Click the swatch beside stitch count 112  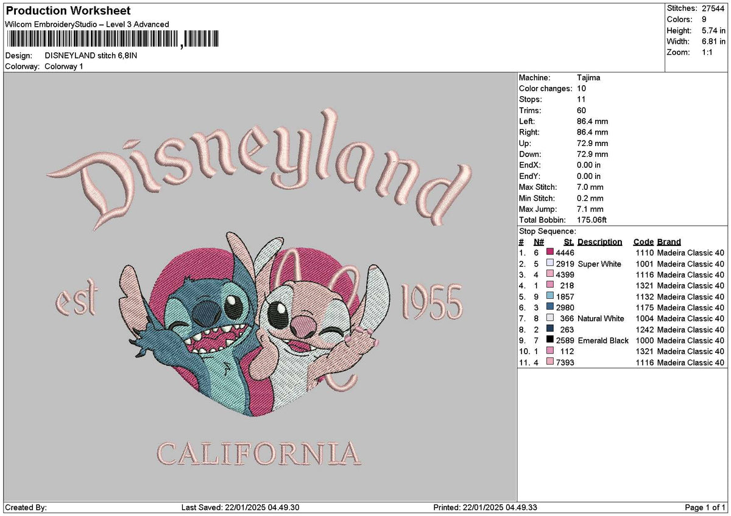coord(550,351)
